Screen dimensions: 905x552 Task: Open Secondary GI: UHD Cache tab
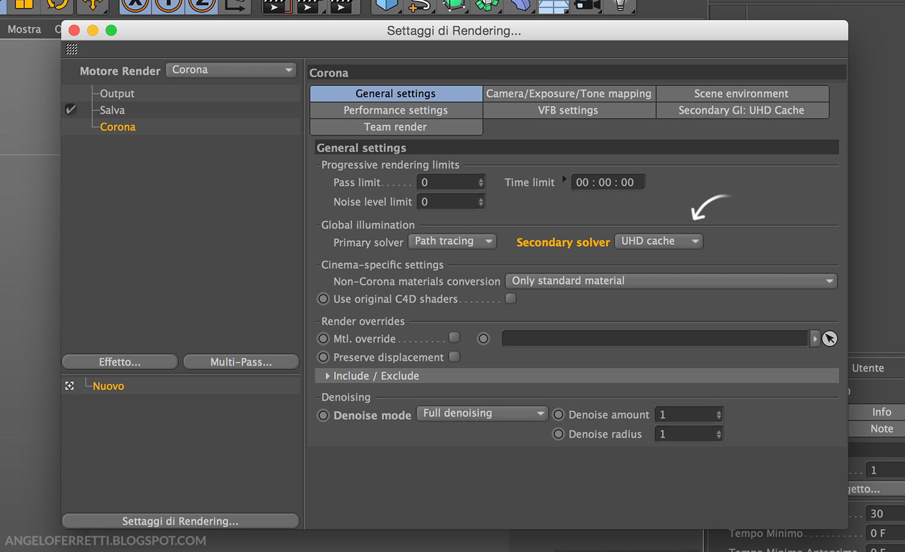[741, 110]
